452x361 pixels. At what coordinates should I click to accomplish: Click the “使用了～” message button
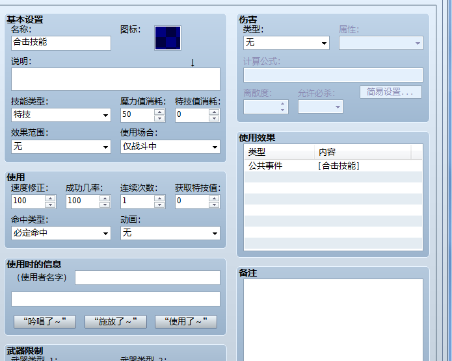coord(186,321)
